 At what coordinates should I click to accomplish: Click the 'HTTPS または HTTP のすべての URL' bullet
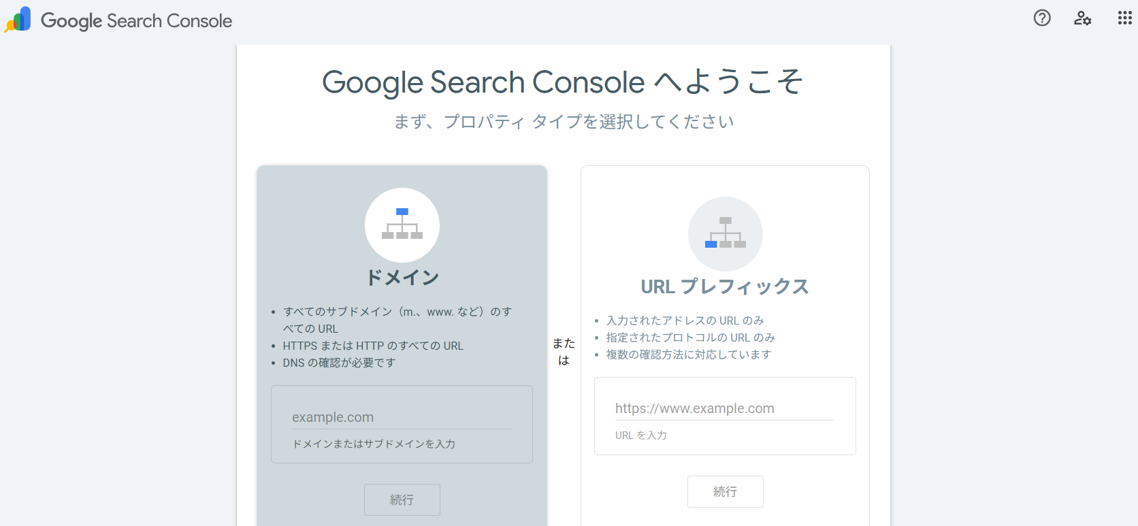click(x=372, y=346)
